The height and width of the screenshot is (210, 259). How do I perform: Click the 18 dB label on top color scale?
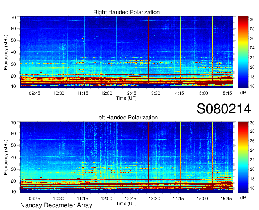point(252,77)
